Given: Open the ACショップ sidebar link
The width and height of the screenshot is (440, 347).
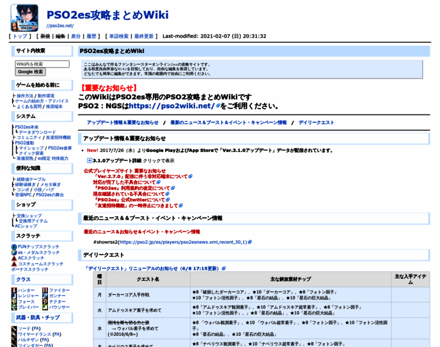Looking at the screenshot, I should pyautogui.click(x=26, y=226).
